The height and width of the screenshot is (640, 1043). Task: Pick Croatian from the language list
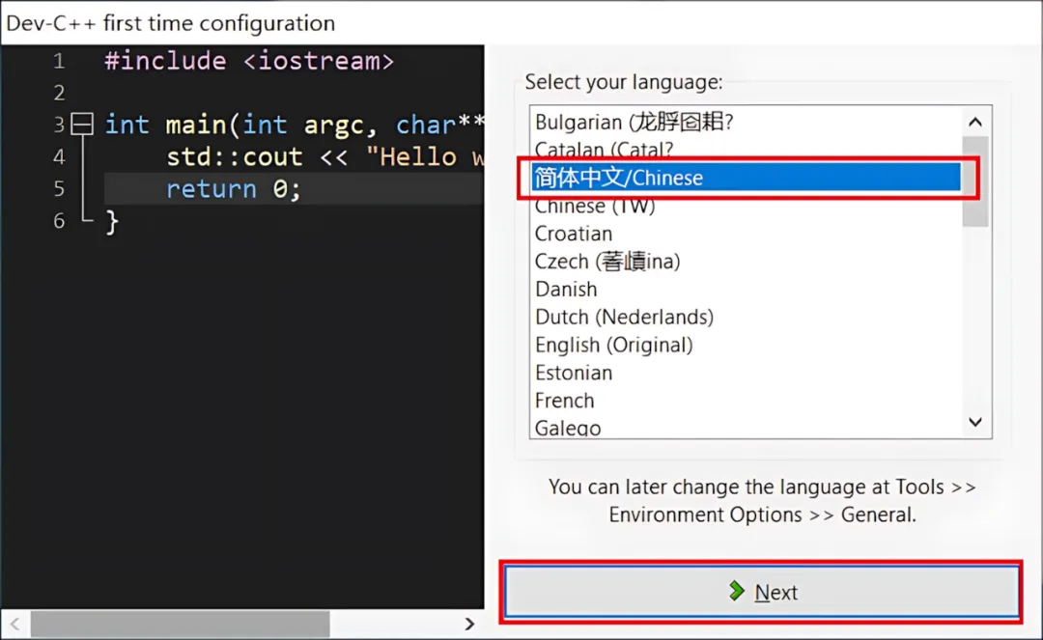(747, 234)
